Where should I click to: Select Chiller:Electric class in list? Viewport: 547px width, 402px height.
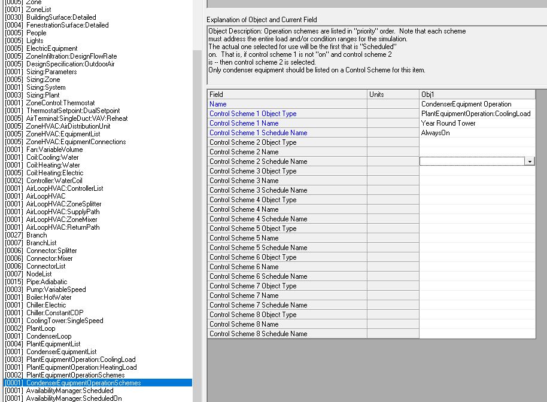(46, 305)
